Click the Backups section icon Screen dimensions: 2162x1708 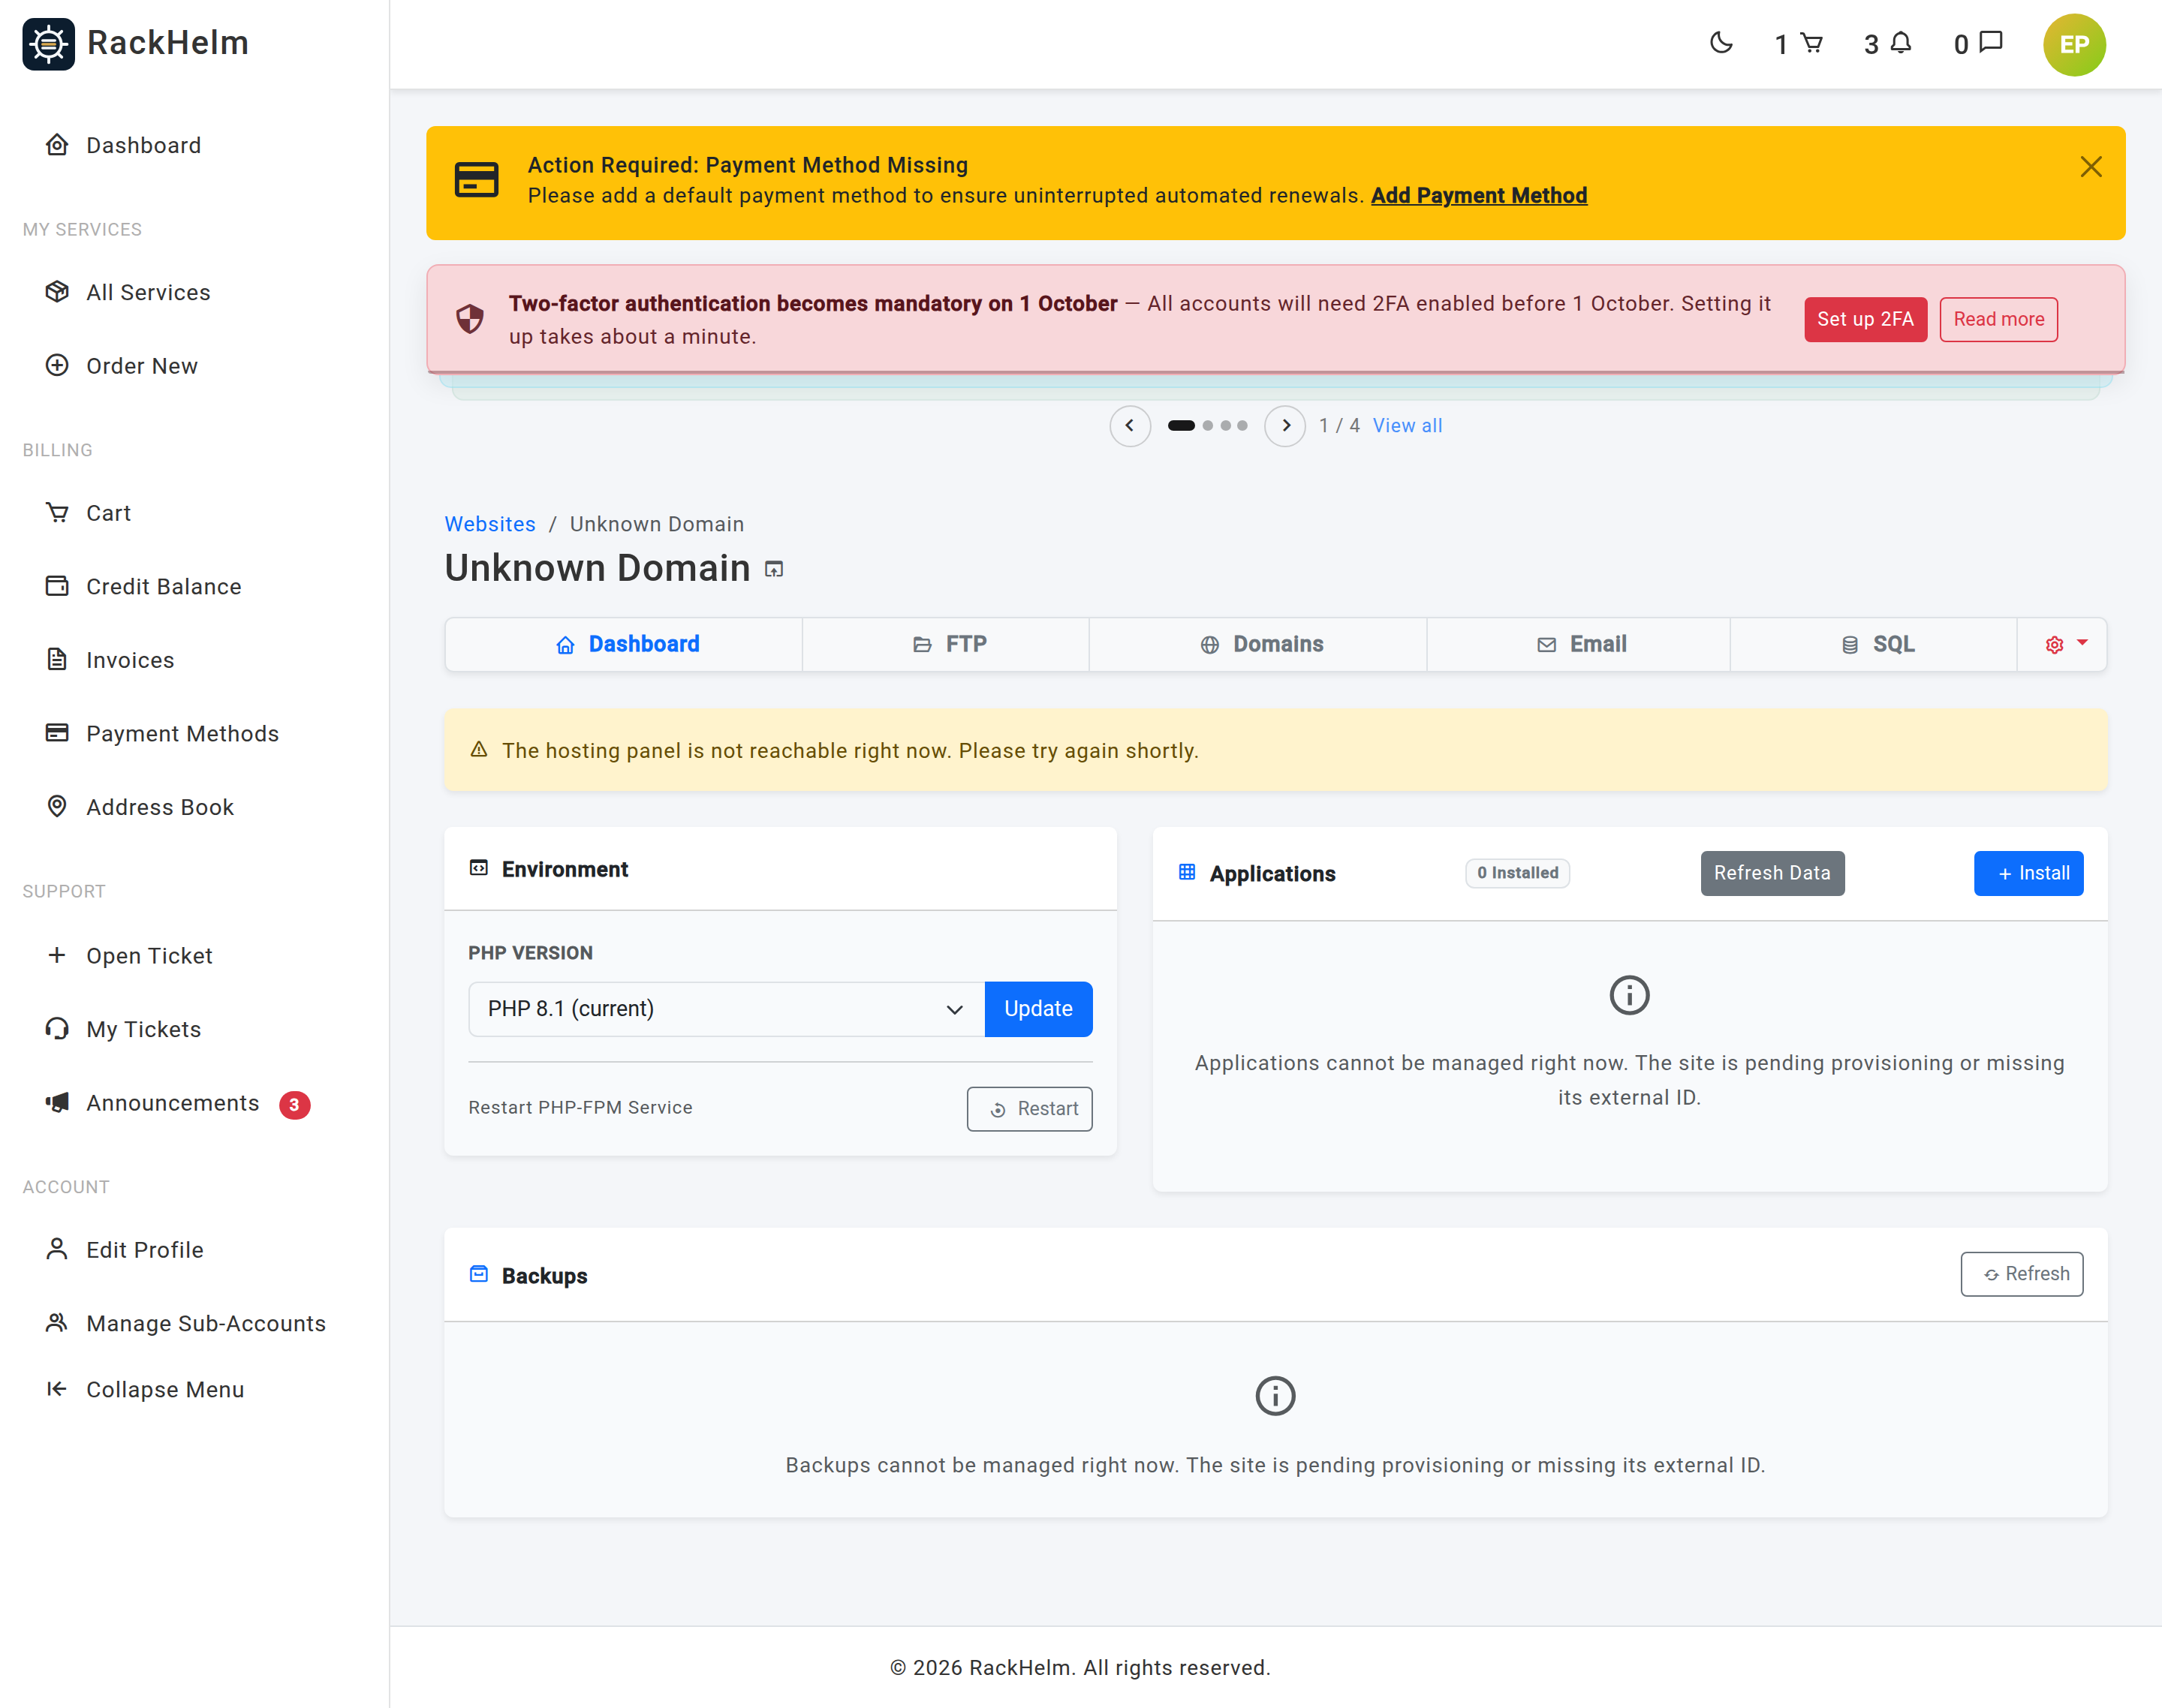click(479, 1274)
